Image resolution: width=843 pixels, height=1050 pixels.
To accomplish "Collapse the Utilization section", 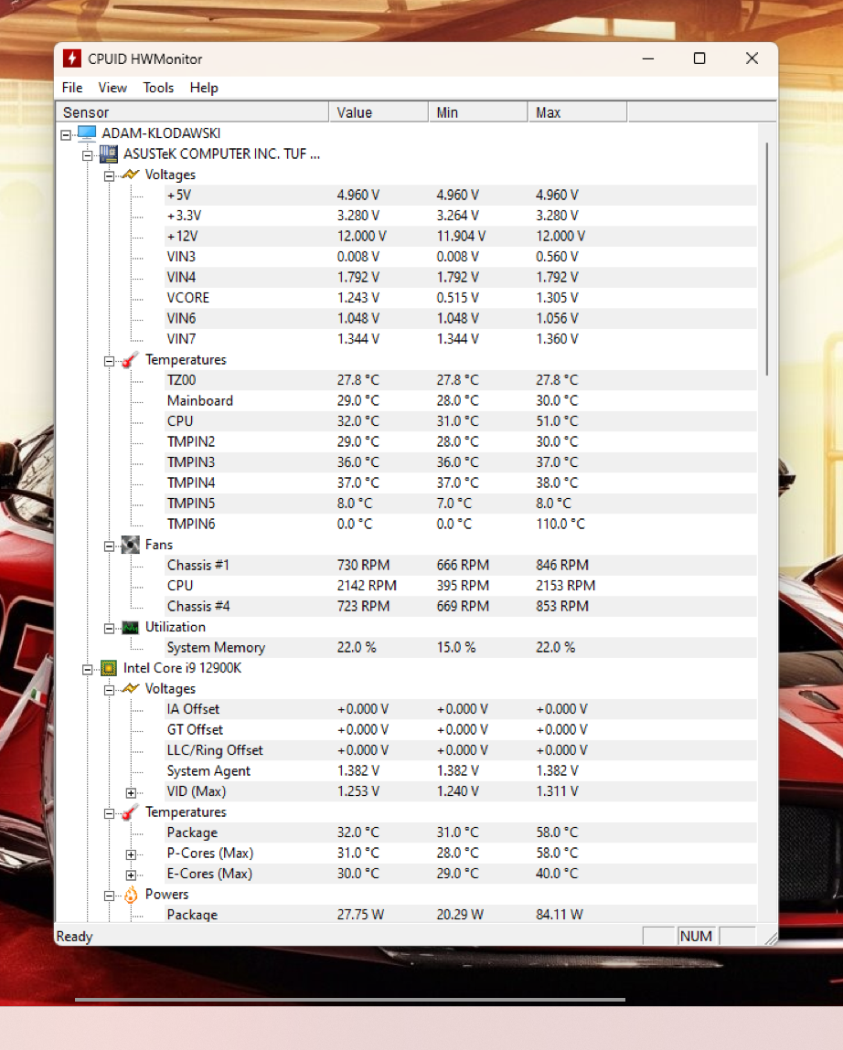I will [x=109, y=629].
